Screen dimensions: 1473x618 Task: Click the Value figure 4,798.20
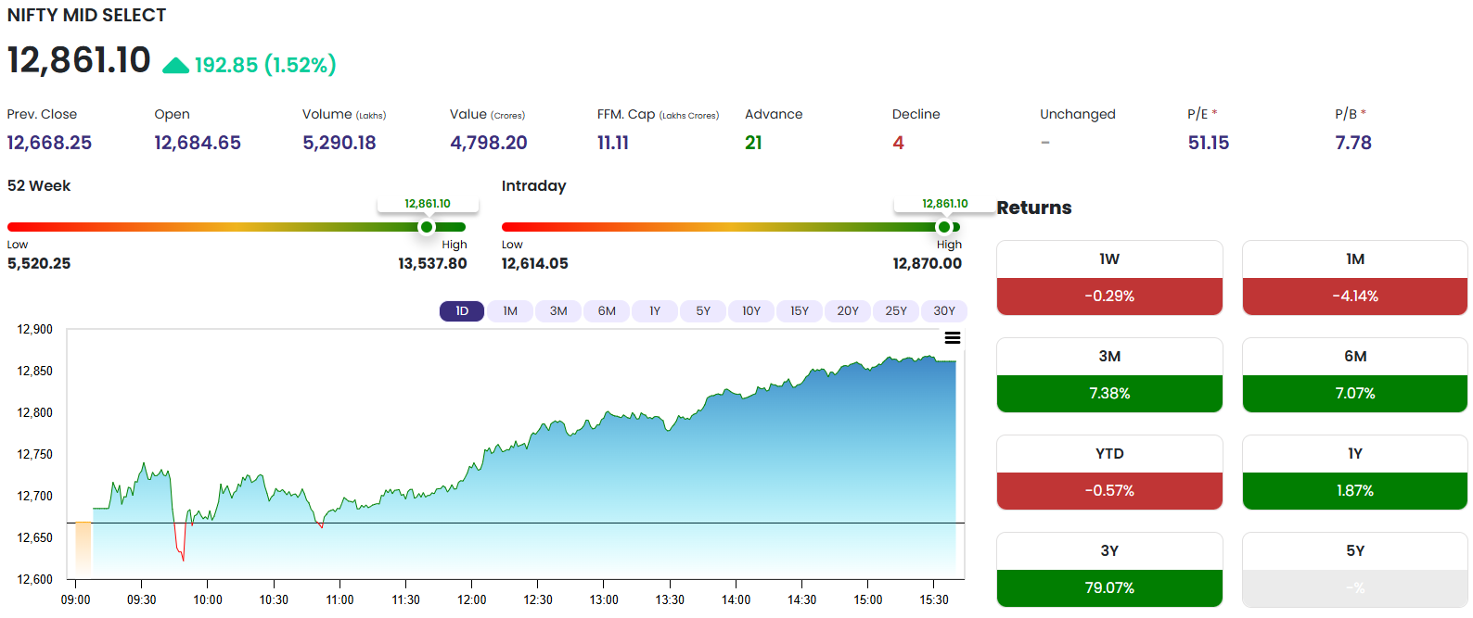489,143
